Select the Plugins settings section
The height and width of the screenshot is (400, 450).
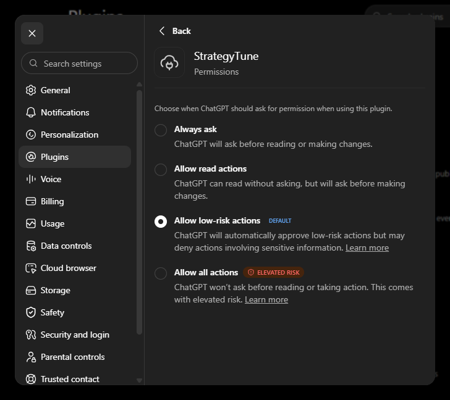coord(75,157)
